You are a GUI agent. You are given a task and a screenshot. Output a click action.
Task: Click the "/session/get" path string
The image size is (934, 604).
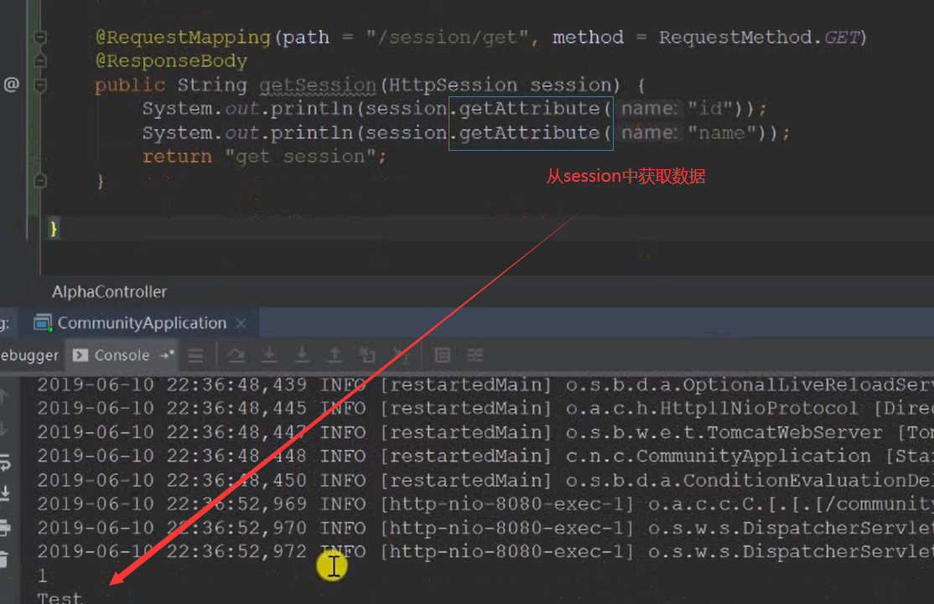click(448, 38)
